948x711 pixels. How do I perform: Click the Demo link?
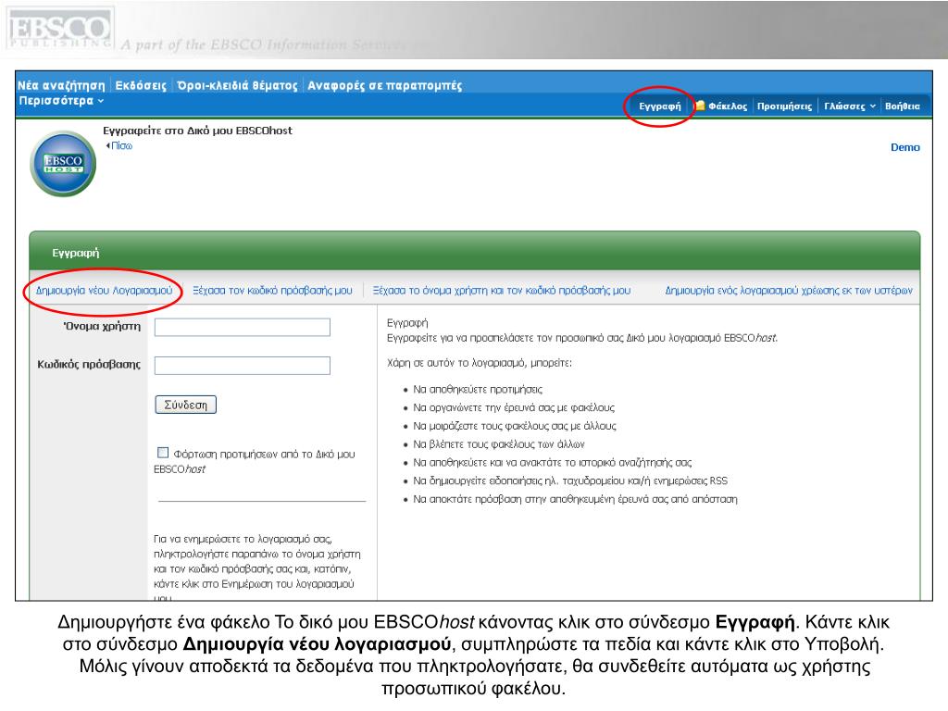pos(905,147)
